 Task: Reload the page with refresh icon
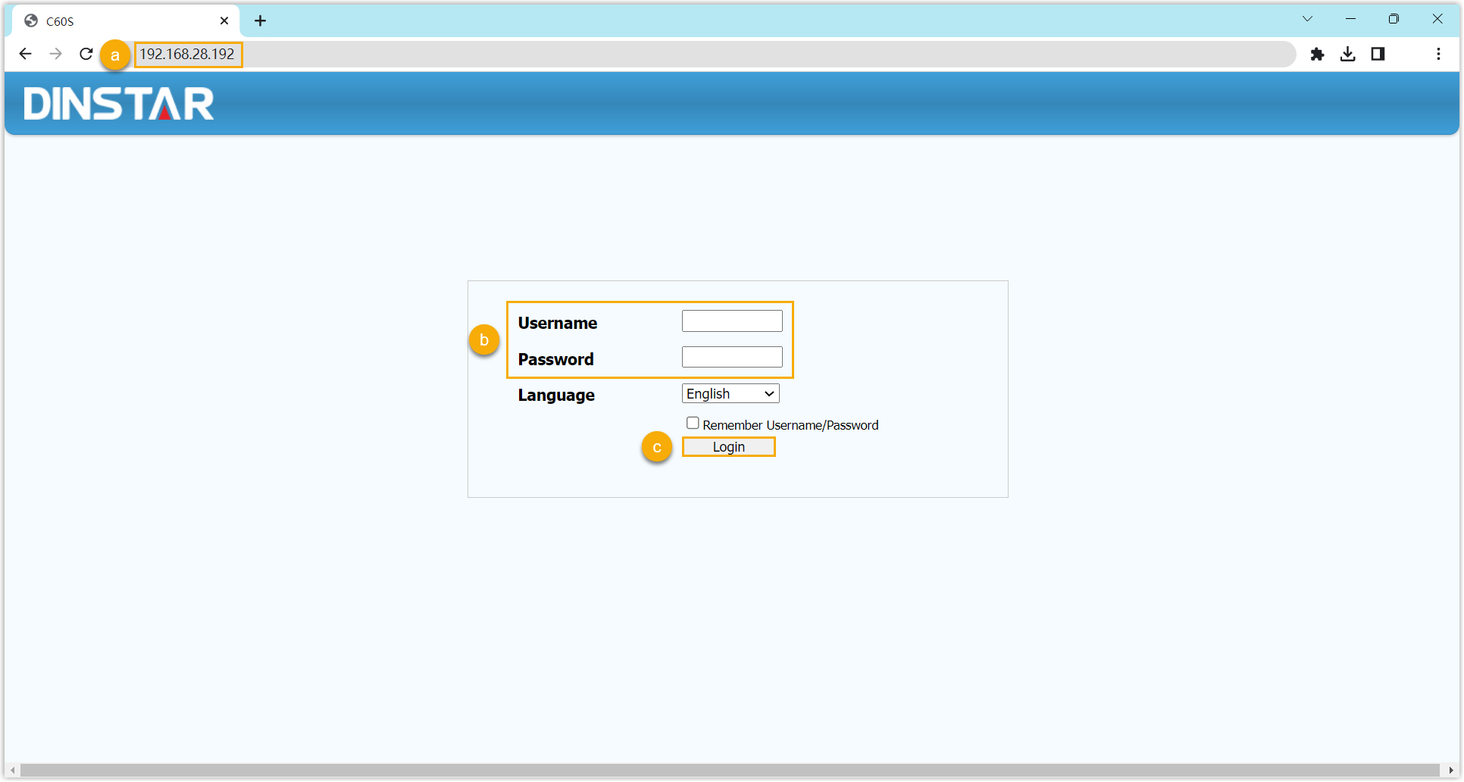[x=86, y=54]
